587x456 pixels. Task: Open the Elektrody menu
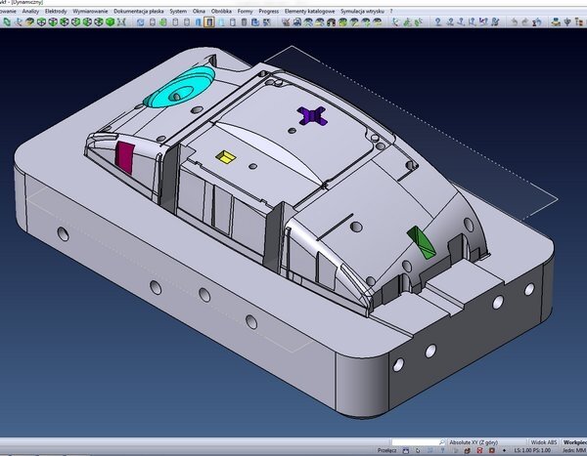[56, 11]
